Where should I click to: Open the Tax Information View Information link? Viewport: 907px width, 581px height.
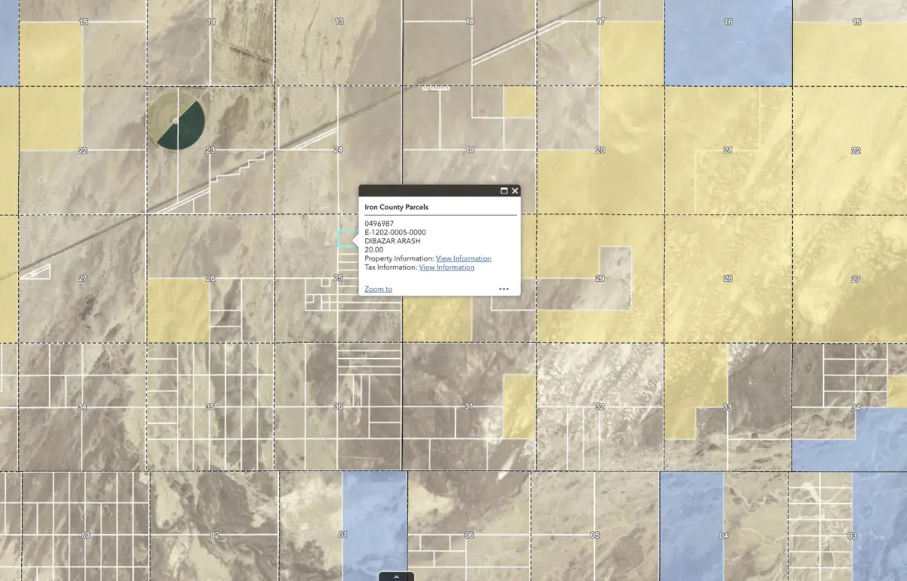click(x=446, y=267)
